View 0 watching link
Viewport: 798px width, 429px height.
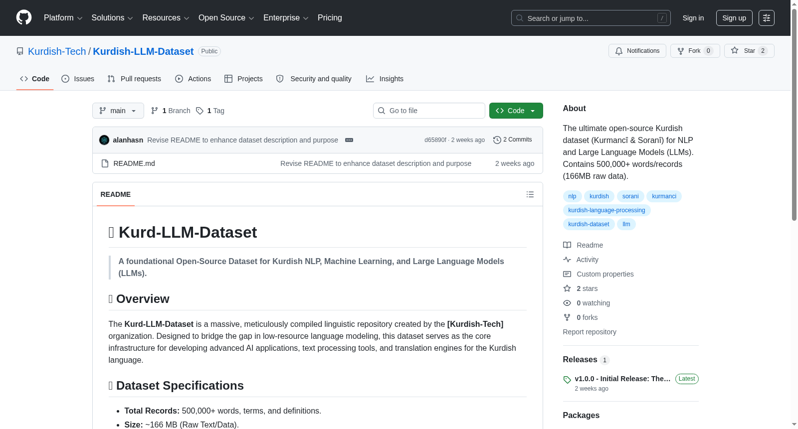point(587,303)
